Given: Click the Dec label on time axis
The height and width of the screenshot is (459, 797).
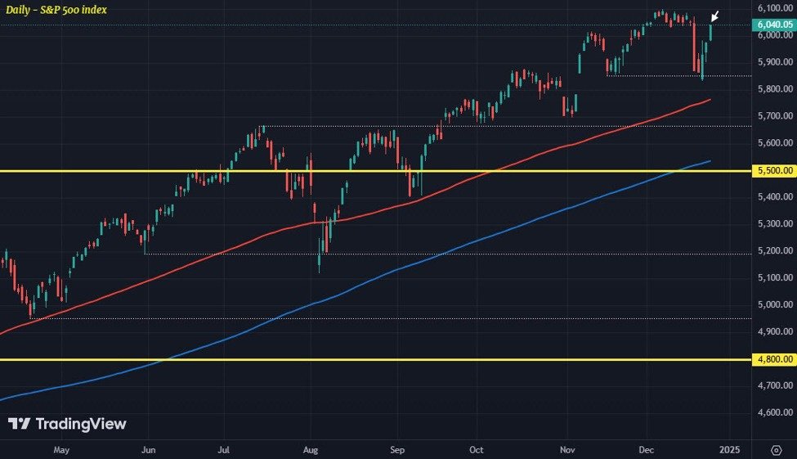Looking at the screenshot, I should [646, 450].
